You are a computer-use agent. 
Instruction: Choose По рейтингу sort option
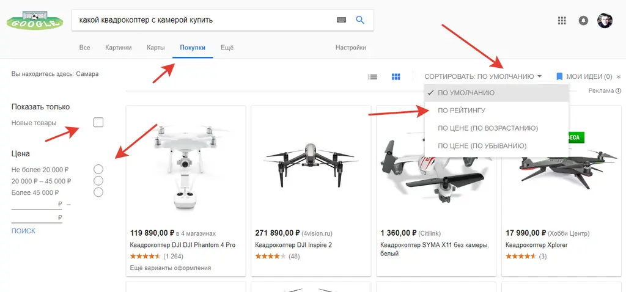point(462,111)
